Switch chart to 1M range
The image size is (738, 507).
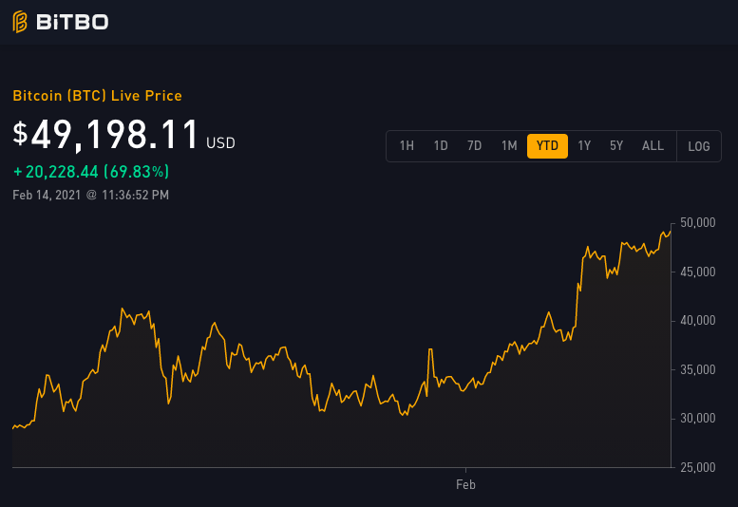click(x=509, y=146)
